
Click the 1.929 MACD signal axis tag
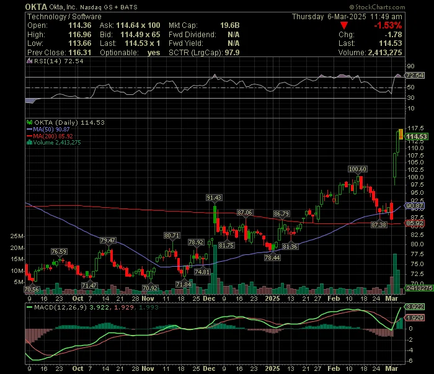415,318
